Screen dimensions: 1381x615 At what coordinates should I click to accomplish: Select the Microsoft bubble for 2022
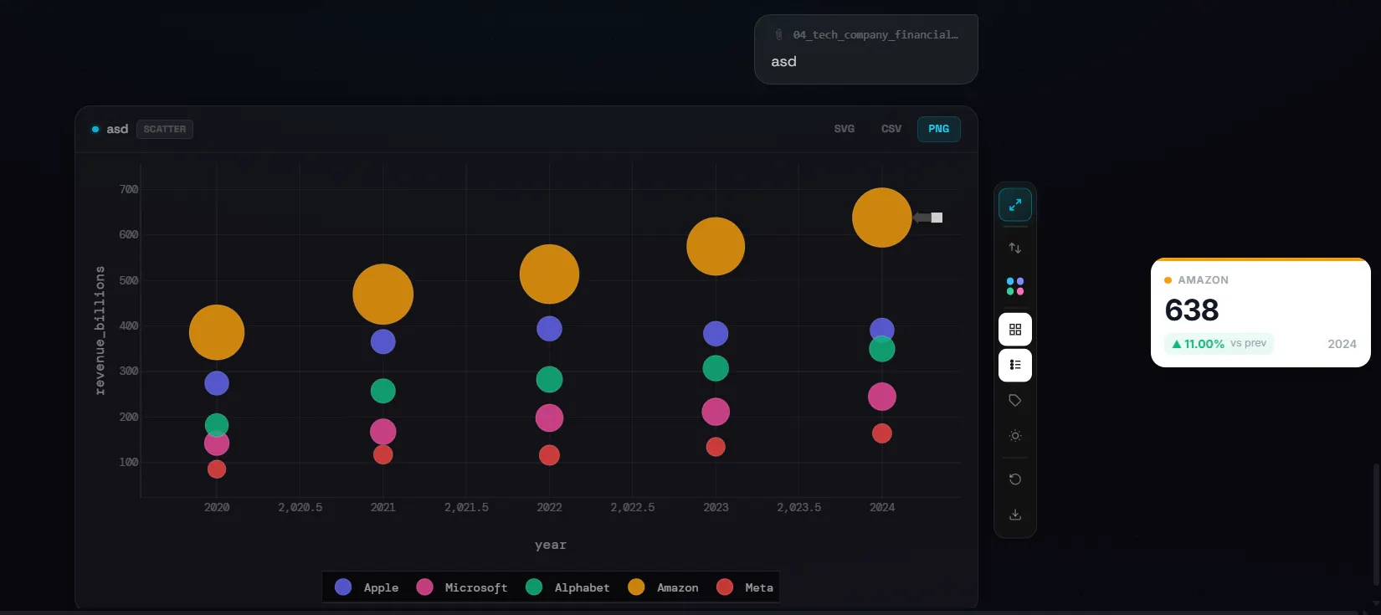point(549,418)
